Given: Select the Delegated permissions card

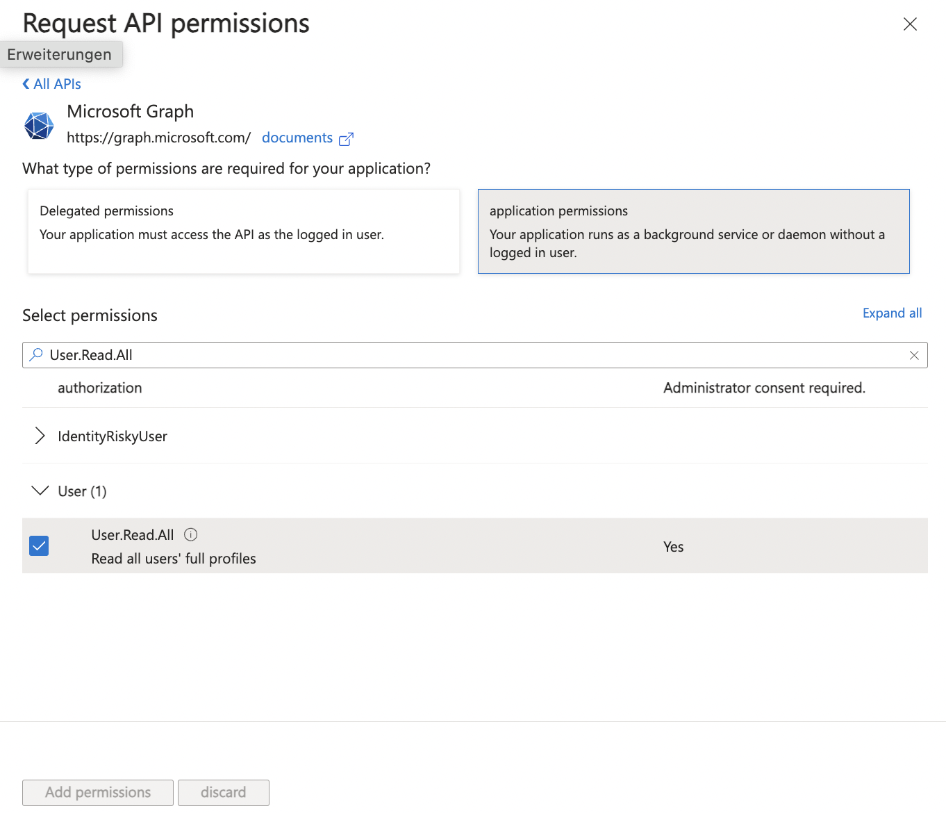Looking at the screenshot, I should (x=244, y=231).
